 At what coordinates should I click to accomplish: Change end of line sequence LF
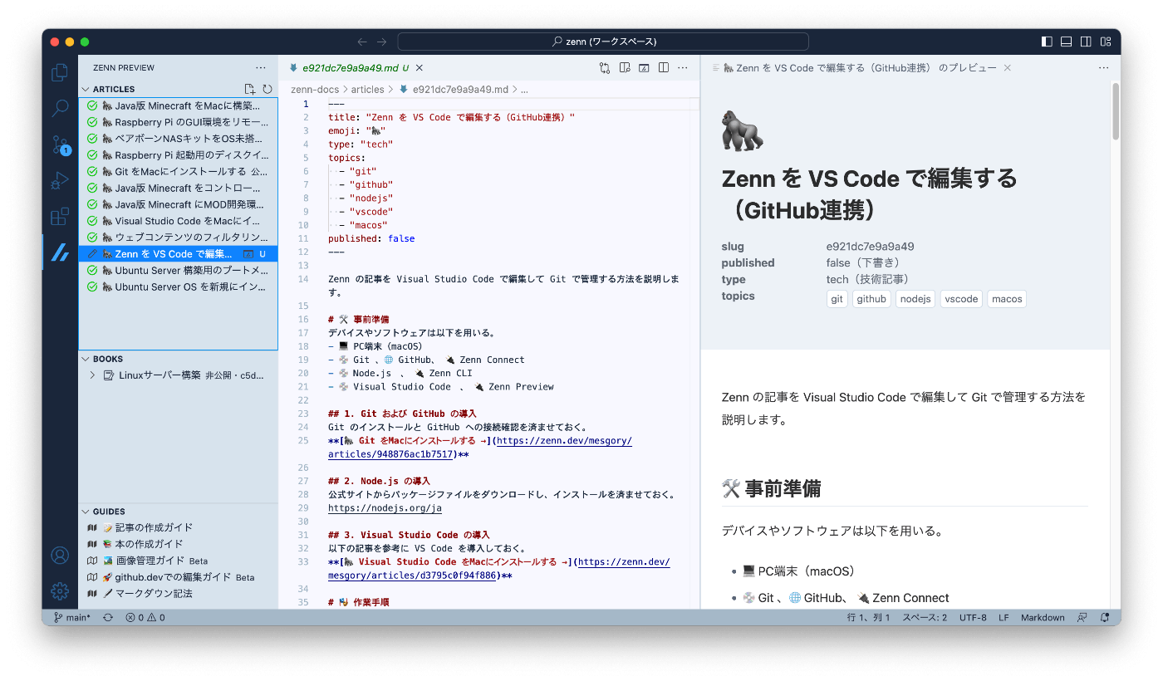(1004, 617)
